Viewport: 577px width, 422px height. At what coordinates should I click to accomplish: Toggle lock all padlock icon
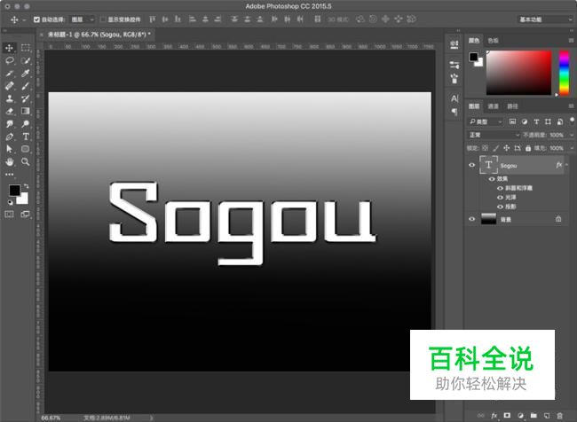coord(528,148)
